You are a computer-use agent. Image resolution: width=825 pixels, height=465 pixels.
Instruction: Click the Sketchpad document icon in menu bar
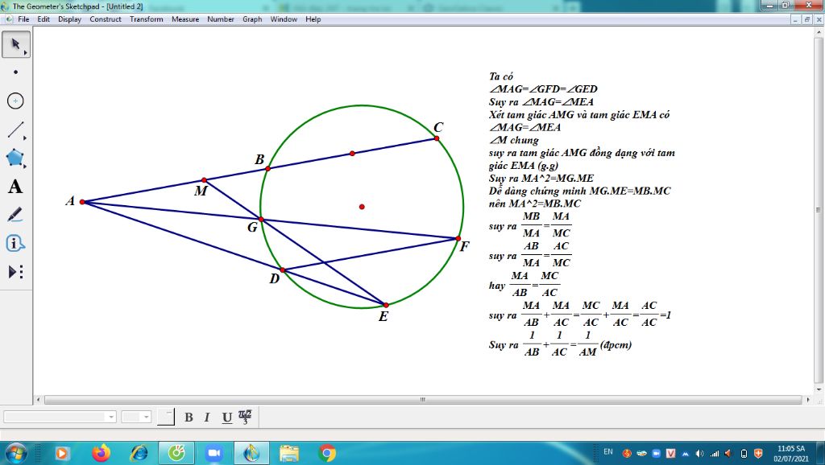[x=8, y=19]
